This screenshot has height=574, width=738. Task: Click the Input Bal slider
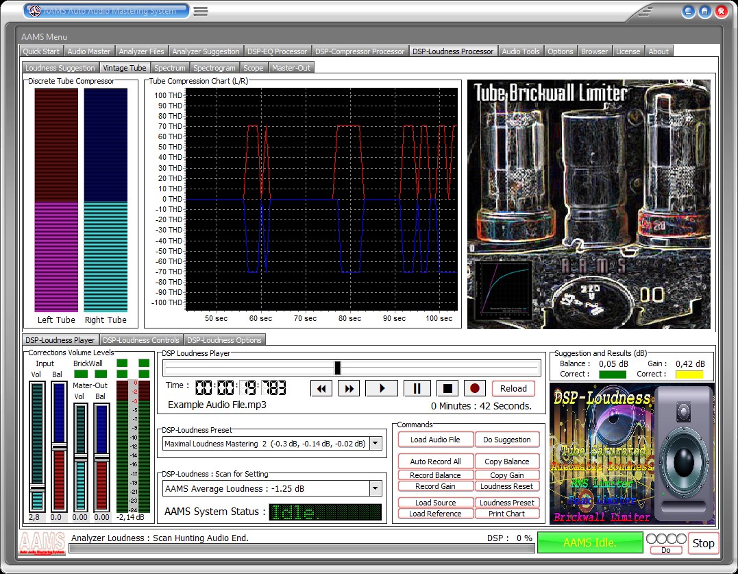pos(59,446)
